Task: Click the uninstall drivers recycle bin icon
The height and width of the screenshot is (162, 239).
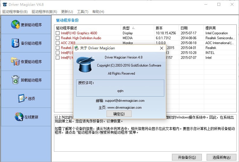Action: pos(15,80)
